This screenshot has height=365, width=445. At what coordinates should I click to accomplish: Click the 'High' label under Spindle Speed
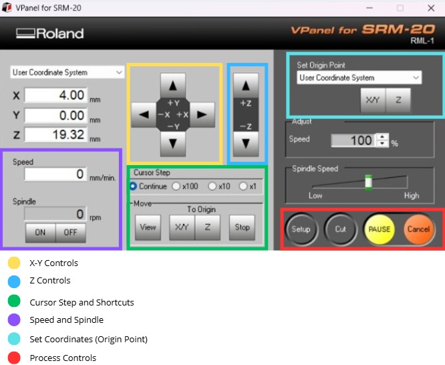[x=412, y=196]
